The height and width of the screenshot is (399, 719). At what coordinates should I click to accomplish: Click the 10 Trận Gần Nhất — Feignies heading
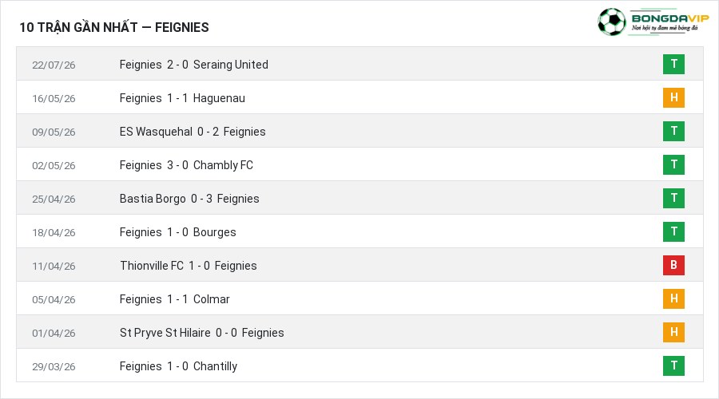114,27
